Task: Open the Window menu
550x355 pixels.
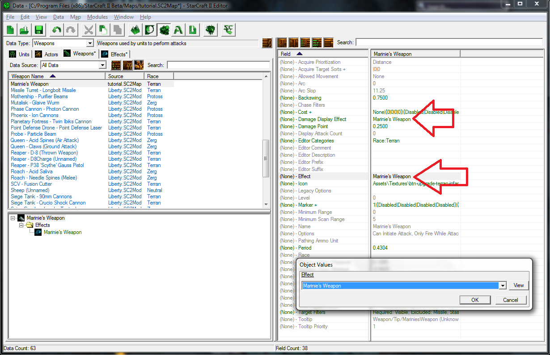Action: (x=124, y=17)
